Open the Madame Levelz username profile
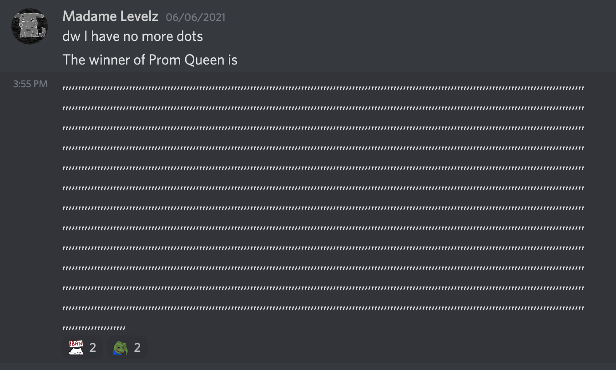Screen dimensions: 616x370 point(110,16)
